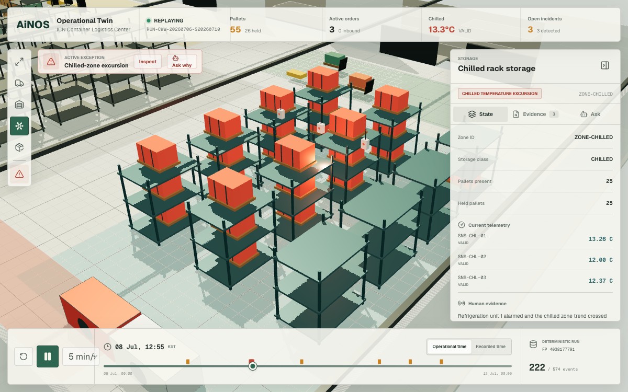The width and height of the screenshot is (628, 392).
Task: Click the Pallets count 55
Action: point(235,30)
